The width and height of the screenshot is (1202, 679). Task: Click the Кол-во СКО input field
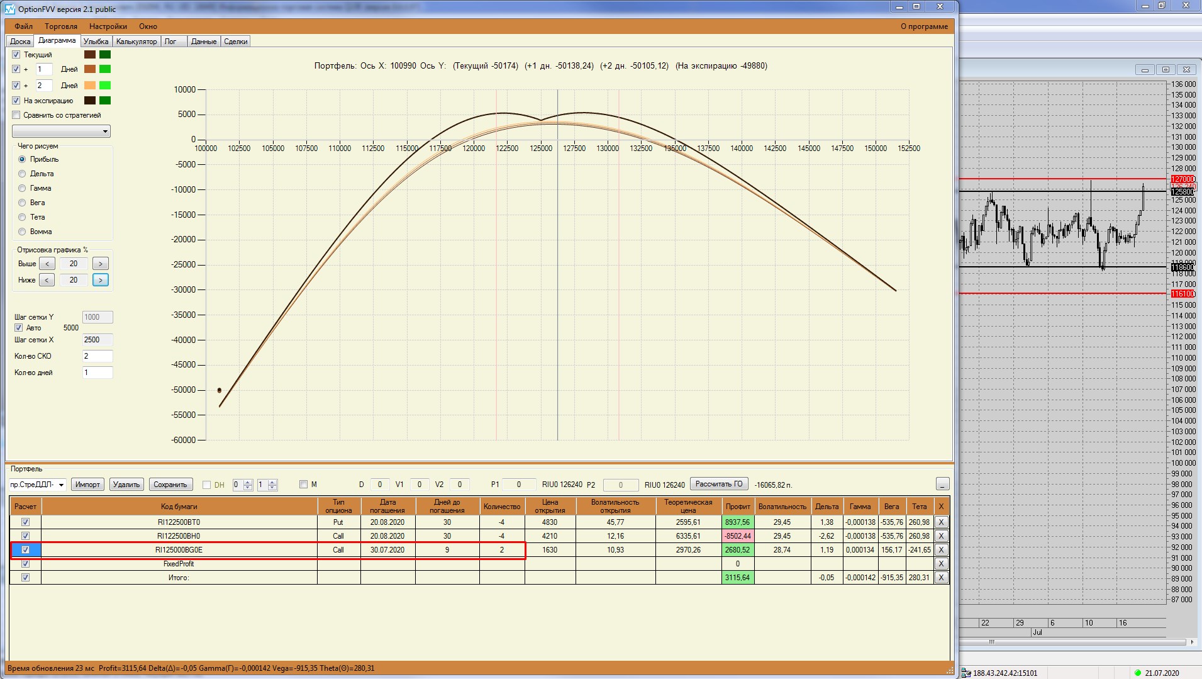(x=97, y=356)
